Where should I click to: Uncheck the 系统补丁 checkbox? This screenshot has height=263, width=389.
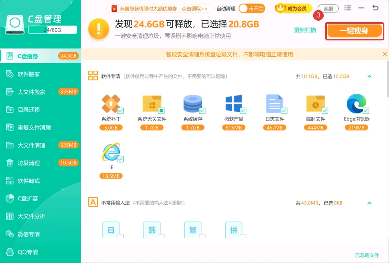(121, 110)
